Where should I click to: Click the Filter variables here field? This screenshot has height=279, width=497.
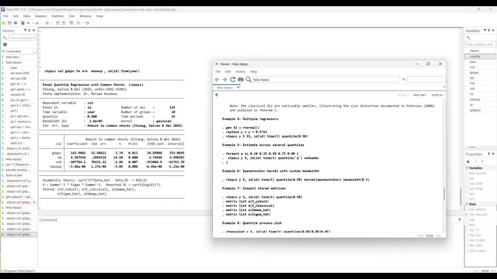tap(480, 45)
